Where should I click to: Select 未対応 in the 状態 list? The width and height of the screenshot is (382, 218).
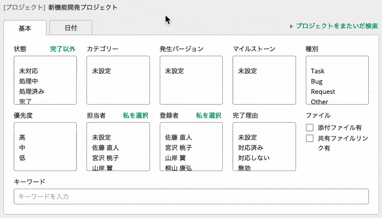coord(29,71)
